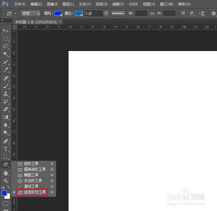Toggle link between width and height

pyautogui.click(x=152, y=13)
